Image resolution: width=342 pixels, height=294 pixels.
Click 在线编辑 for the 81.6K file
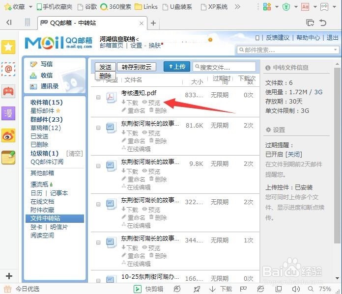coord(136,149)
